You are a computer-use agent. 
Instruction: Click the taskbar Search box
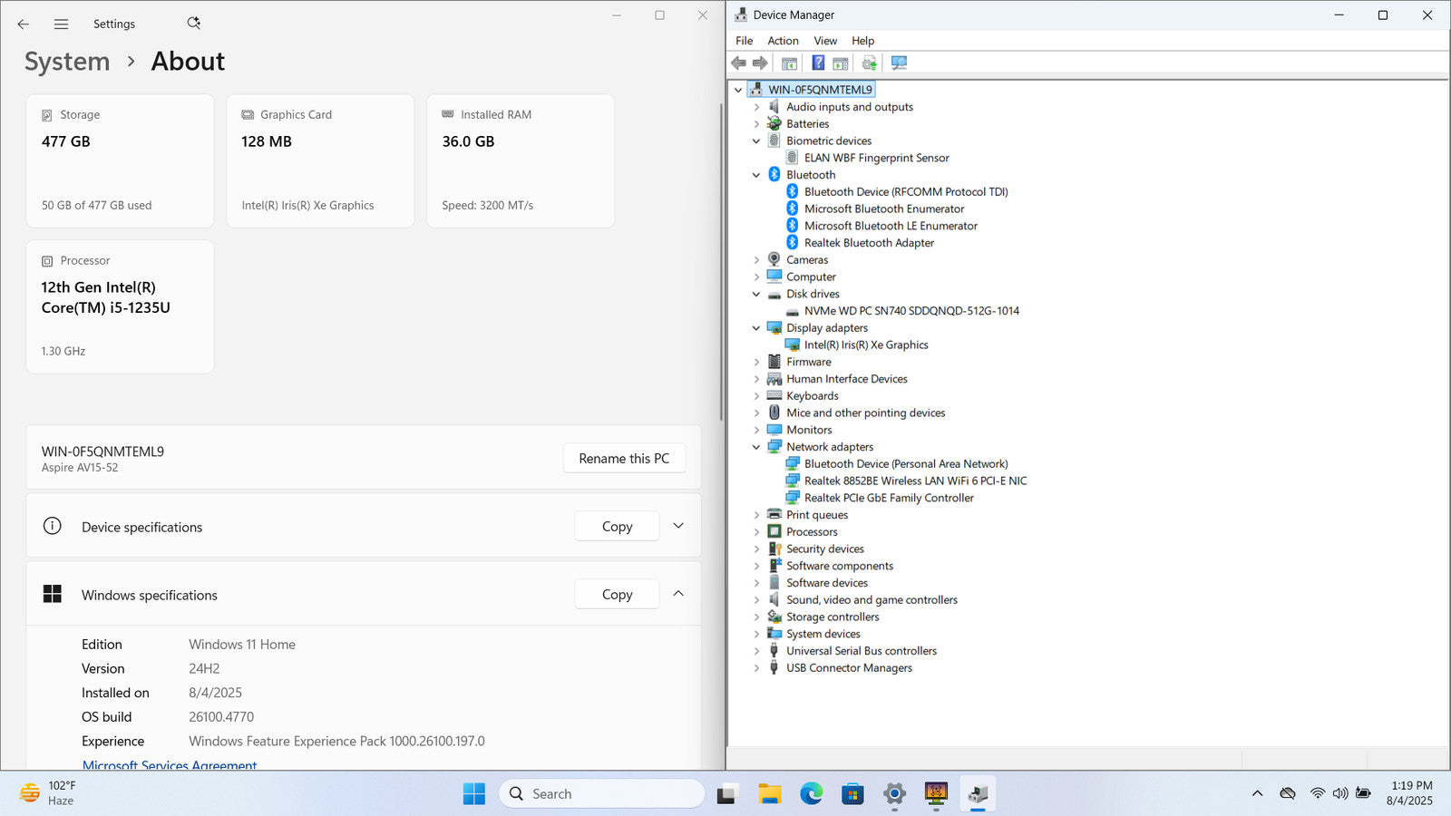click(x=601, y=794)
